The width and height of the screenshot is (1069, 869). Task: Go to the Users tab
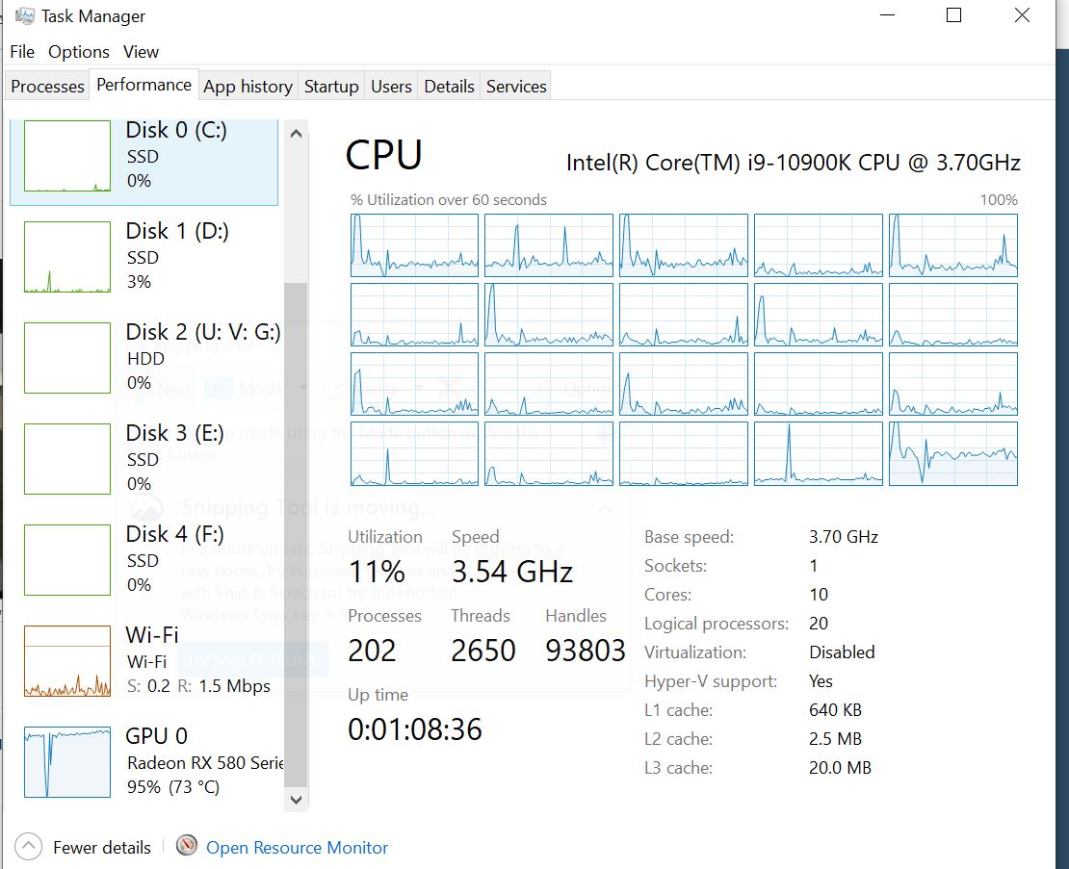391,87
